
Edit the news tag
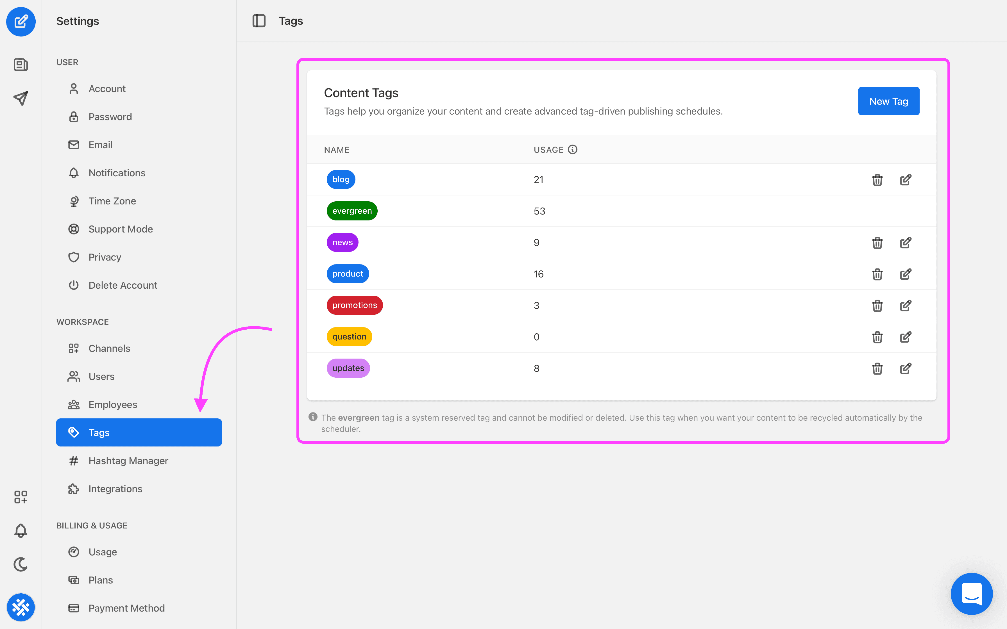click(906, 243)
